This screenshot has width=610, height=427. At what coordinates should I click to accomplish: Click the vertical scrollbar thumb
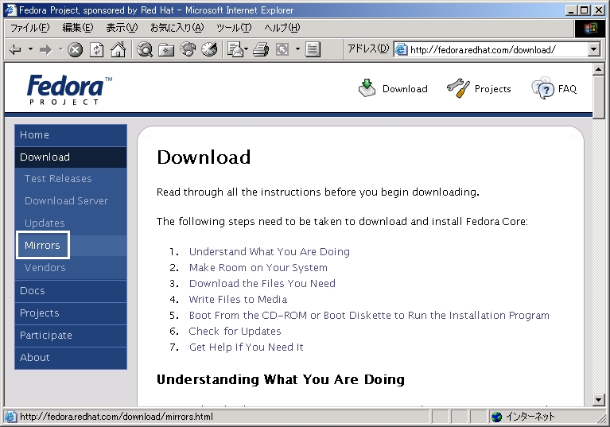[x=598, y=95]
